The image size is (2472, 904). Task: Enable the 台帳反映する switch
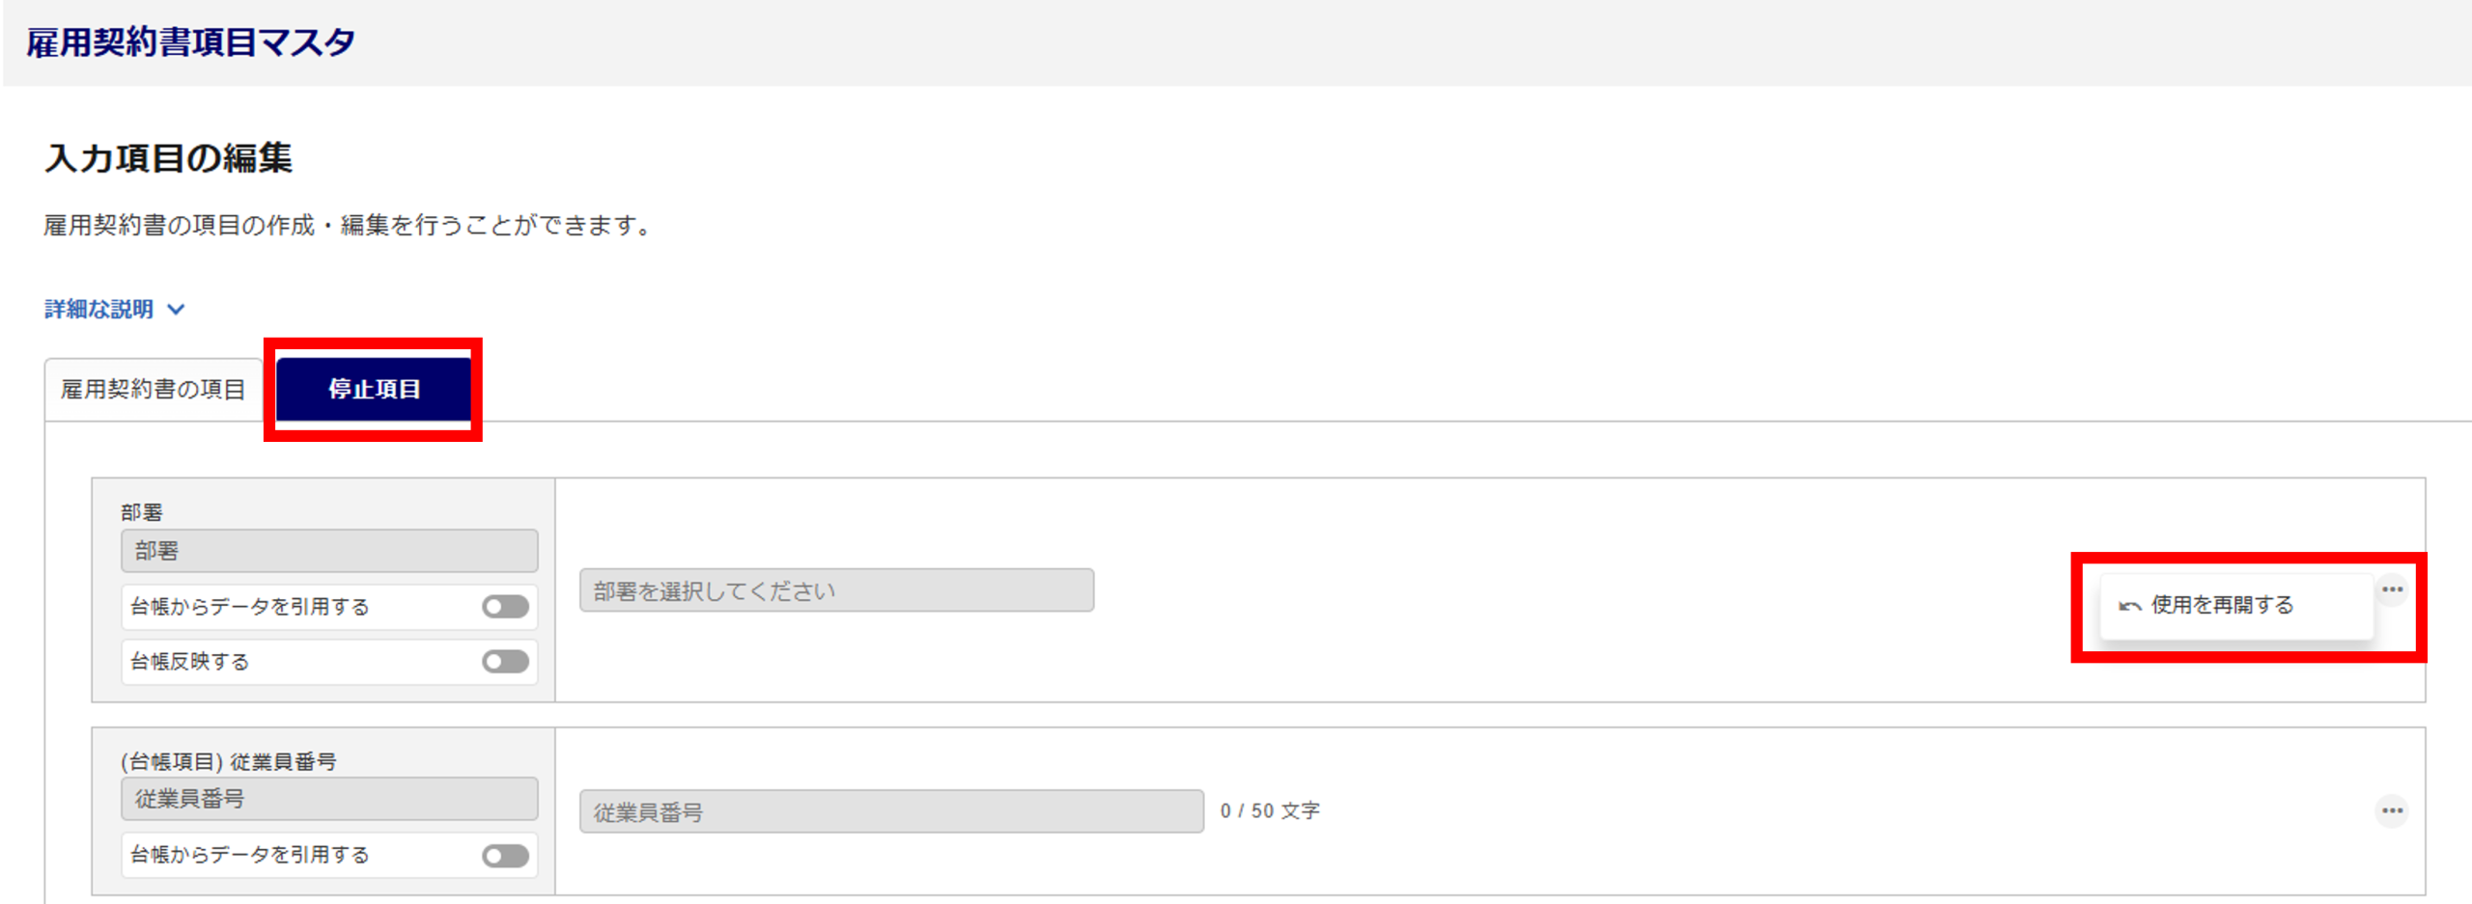click(x=505, y=662)
